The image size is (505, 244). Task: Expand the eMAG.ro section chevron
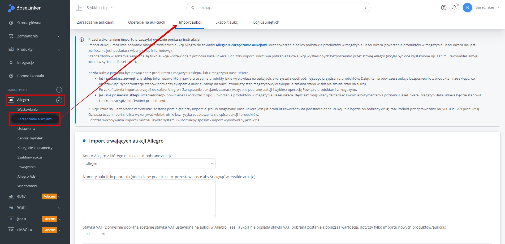59,230
